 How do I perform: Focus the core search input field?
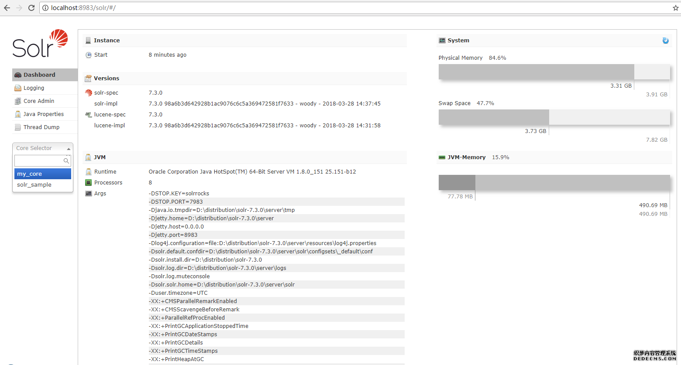pyautogui.click(x=39, y=161)
